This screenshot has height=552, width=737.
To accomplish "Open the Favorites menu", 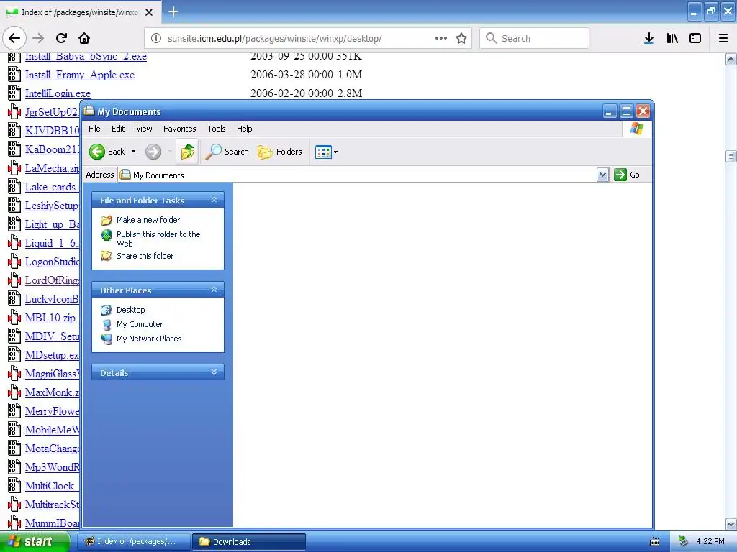I will (179, 129).
